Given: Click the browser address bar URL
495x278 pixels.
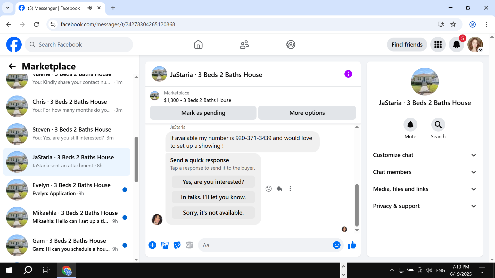Looking at the screenshot, I should 118,24.
